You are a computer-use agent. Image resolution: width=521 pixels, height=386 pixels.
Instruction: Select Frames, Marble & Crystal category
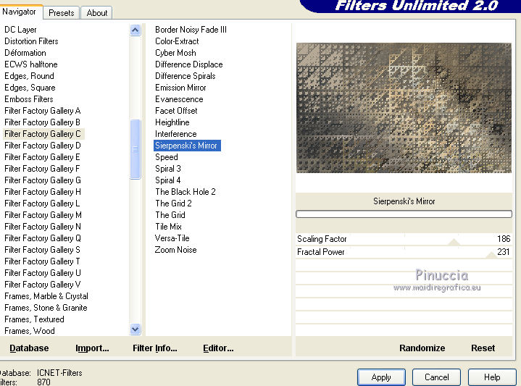[x=46, y=296]
